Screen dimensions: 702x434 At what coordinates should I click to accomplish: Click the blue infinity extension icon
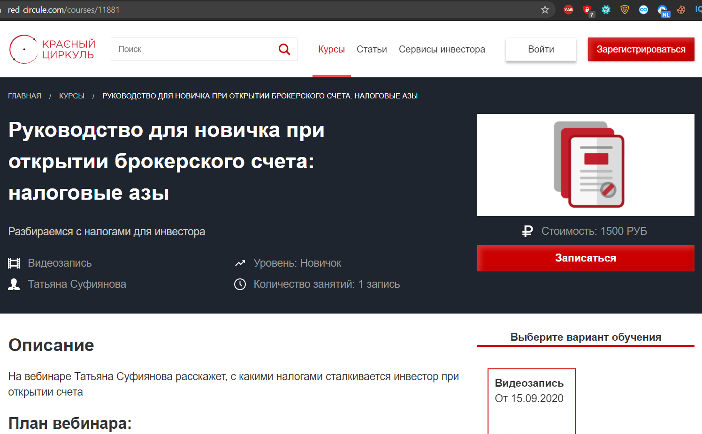[x=643, y=9]
